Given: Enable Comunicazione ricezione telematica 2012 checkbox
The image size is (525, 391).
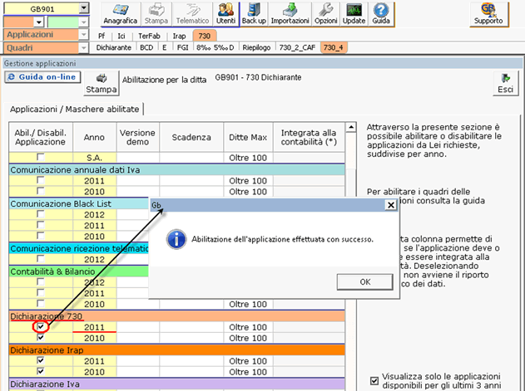Looking at the screenshot, I should [x=41, y=259].
